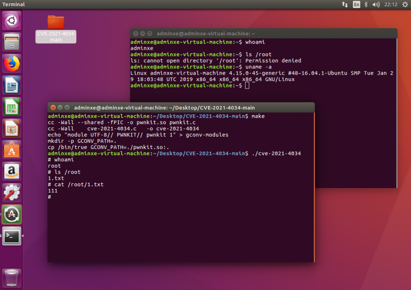Close the front CVE-2021-4034-main terminal window
411x290 pixels.
53,107
